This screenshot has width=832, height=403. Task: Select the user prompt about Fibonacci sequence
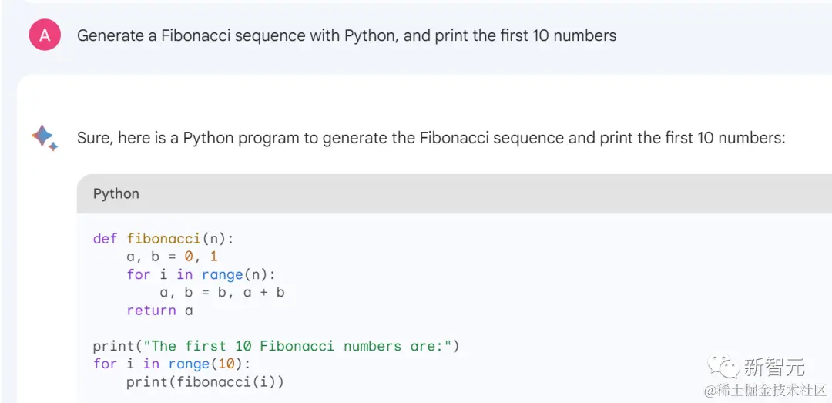click(347, 35)
